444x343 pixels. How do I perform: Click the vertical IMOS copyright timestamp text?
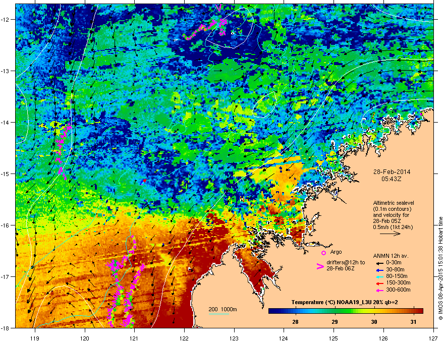(x=440, y=268)
